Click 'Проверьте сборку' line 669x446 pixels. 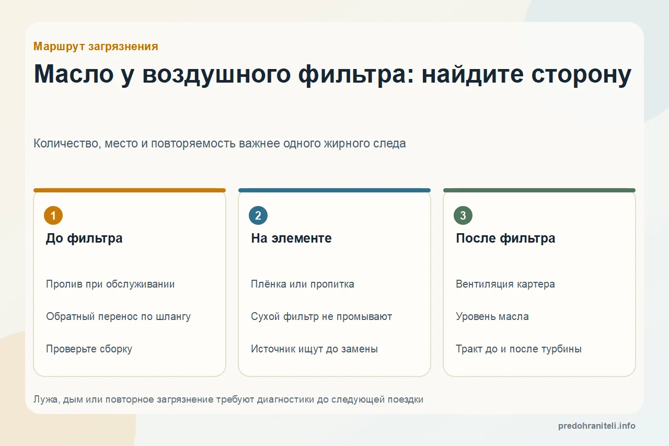pyautogui.click(x=89, y=349)
